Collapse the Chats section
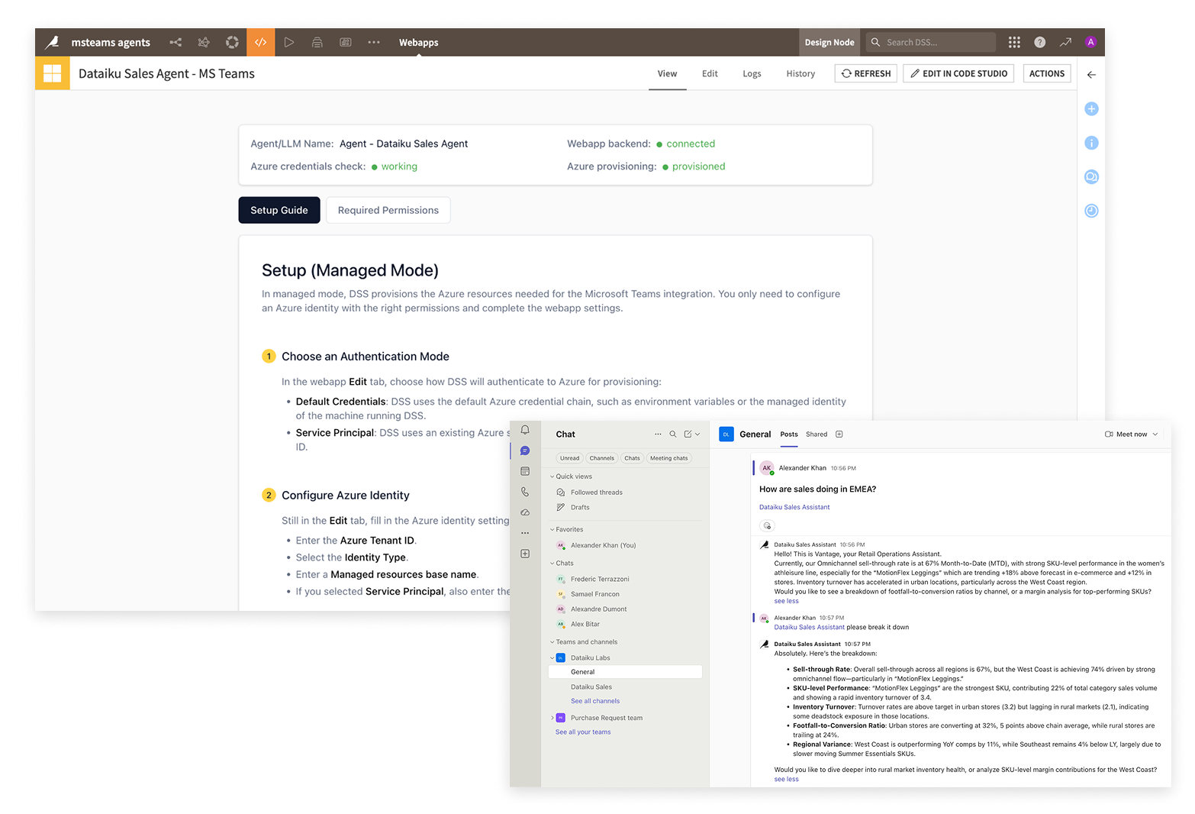Image resolution: width=1195 pixels, height=814 pixels. click(x=552, y=564)
